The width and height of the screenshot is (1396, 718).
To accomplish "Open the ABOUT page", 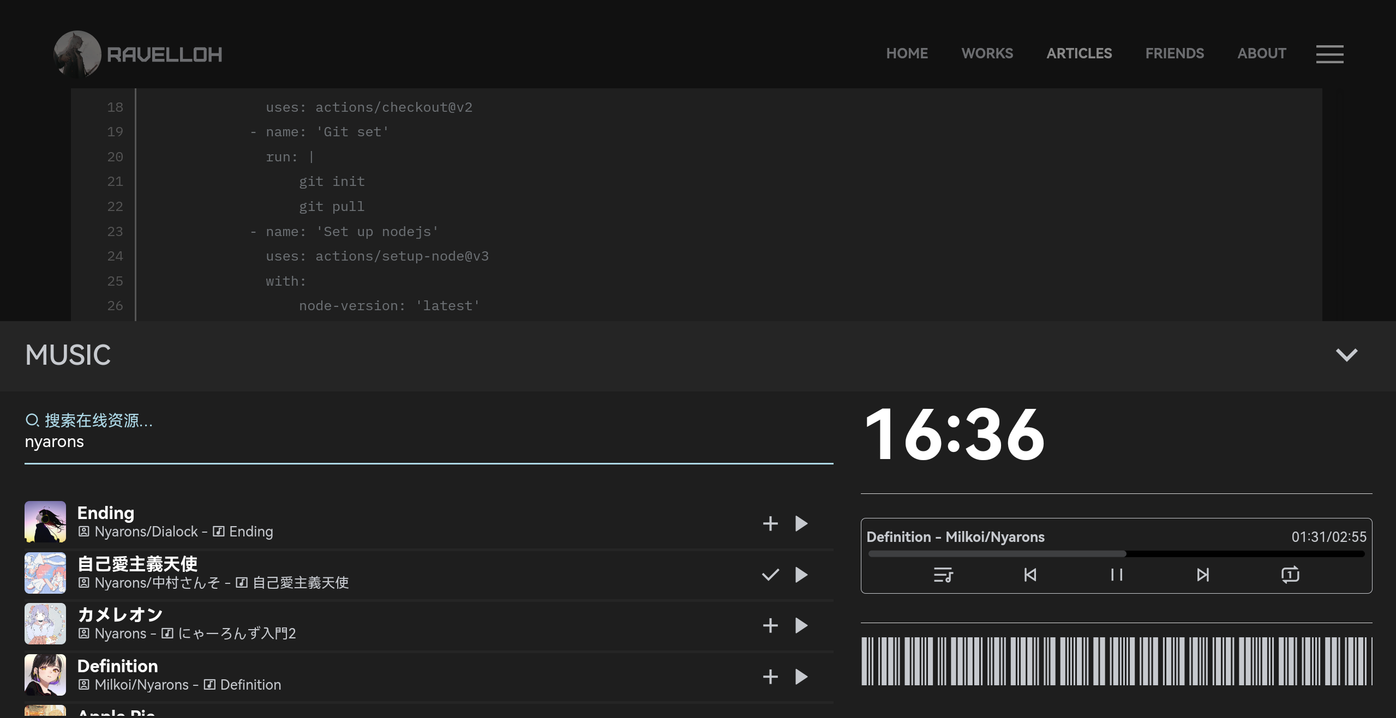I will click(x=1261, y=53).
